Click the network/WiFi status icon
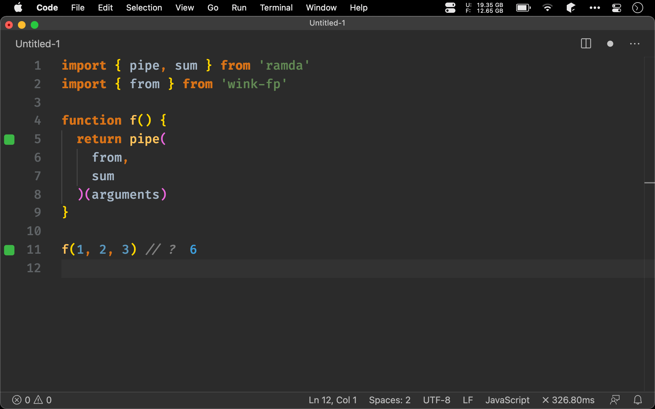655x409 pixels. point(548,7)
